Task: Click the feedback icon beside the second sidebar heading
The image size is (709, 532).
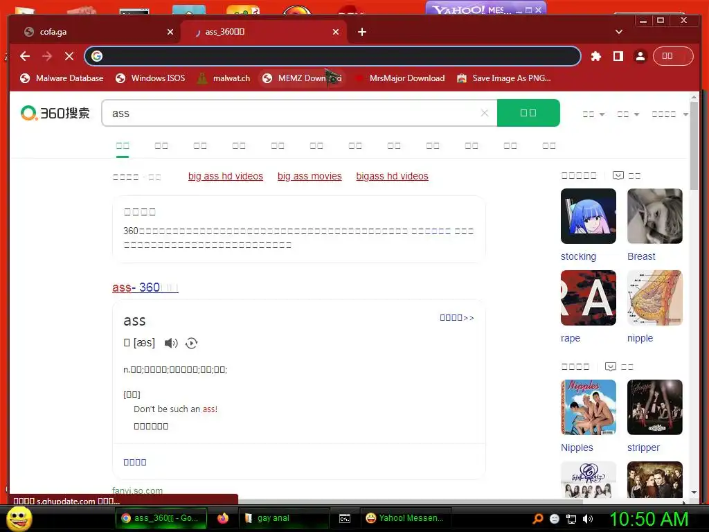Action: [x=611, y=366]
